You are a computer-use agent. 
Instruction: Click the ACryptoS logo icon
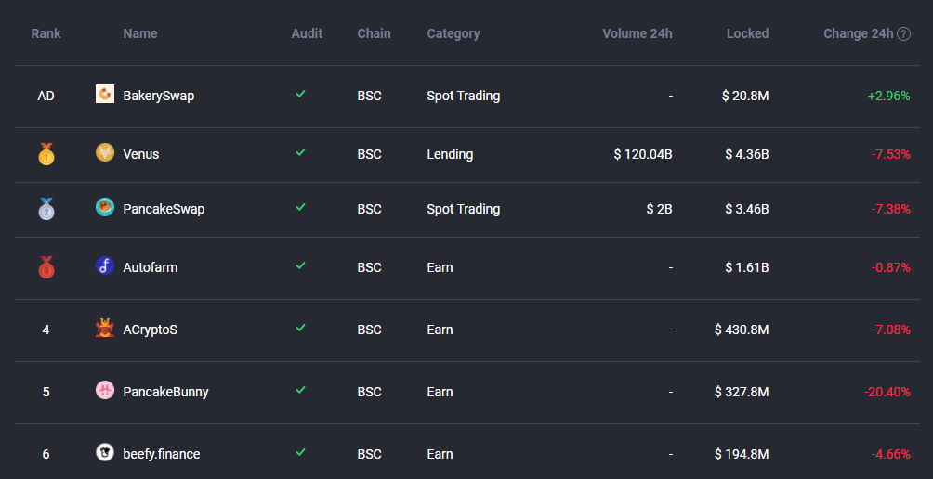coord(105,328)
